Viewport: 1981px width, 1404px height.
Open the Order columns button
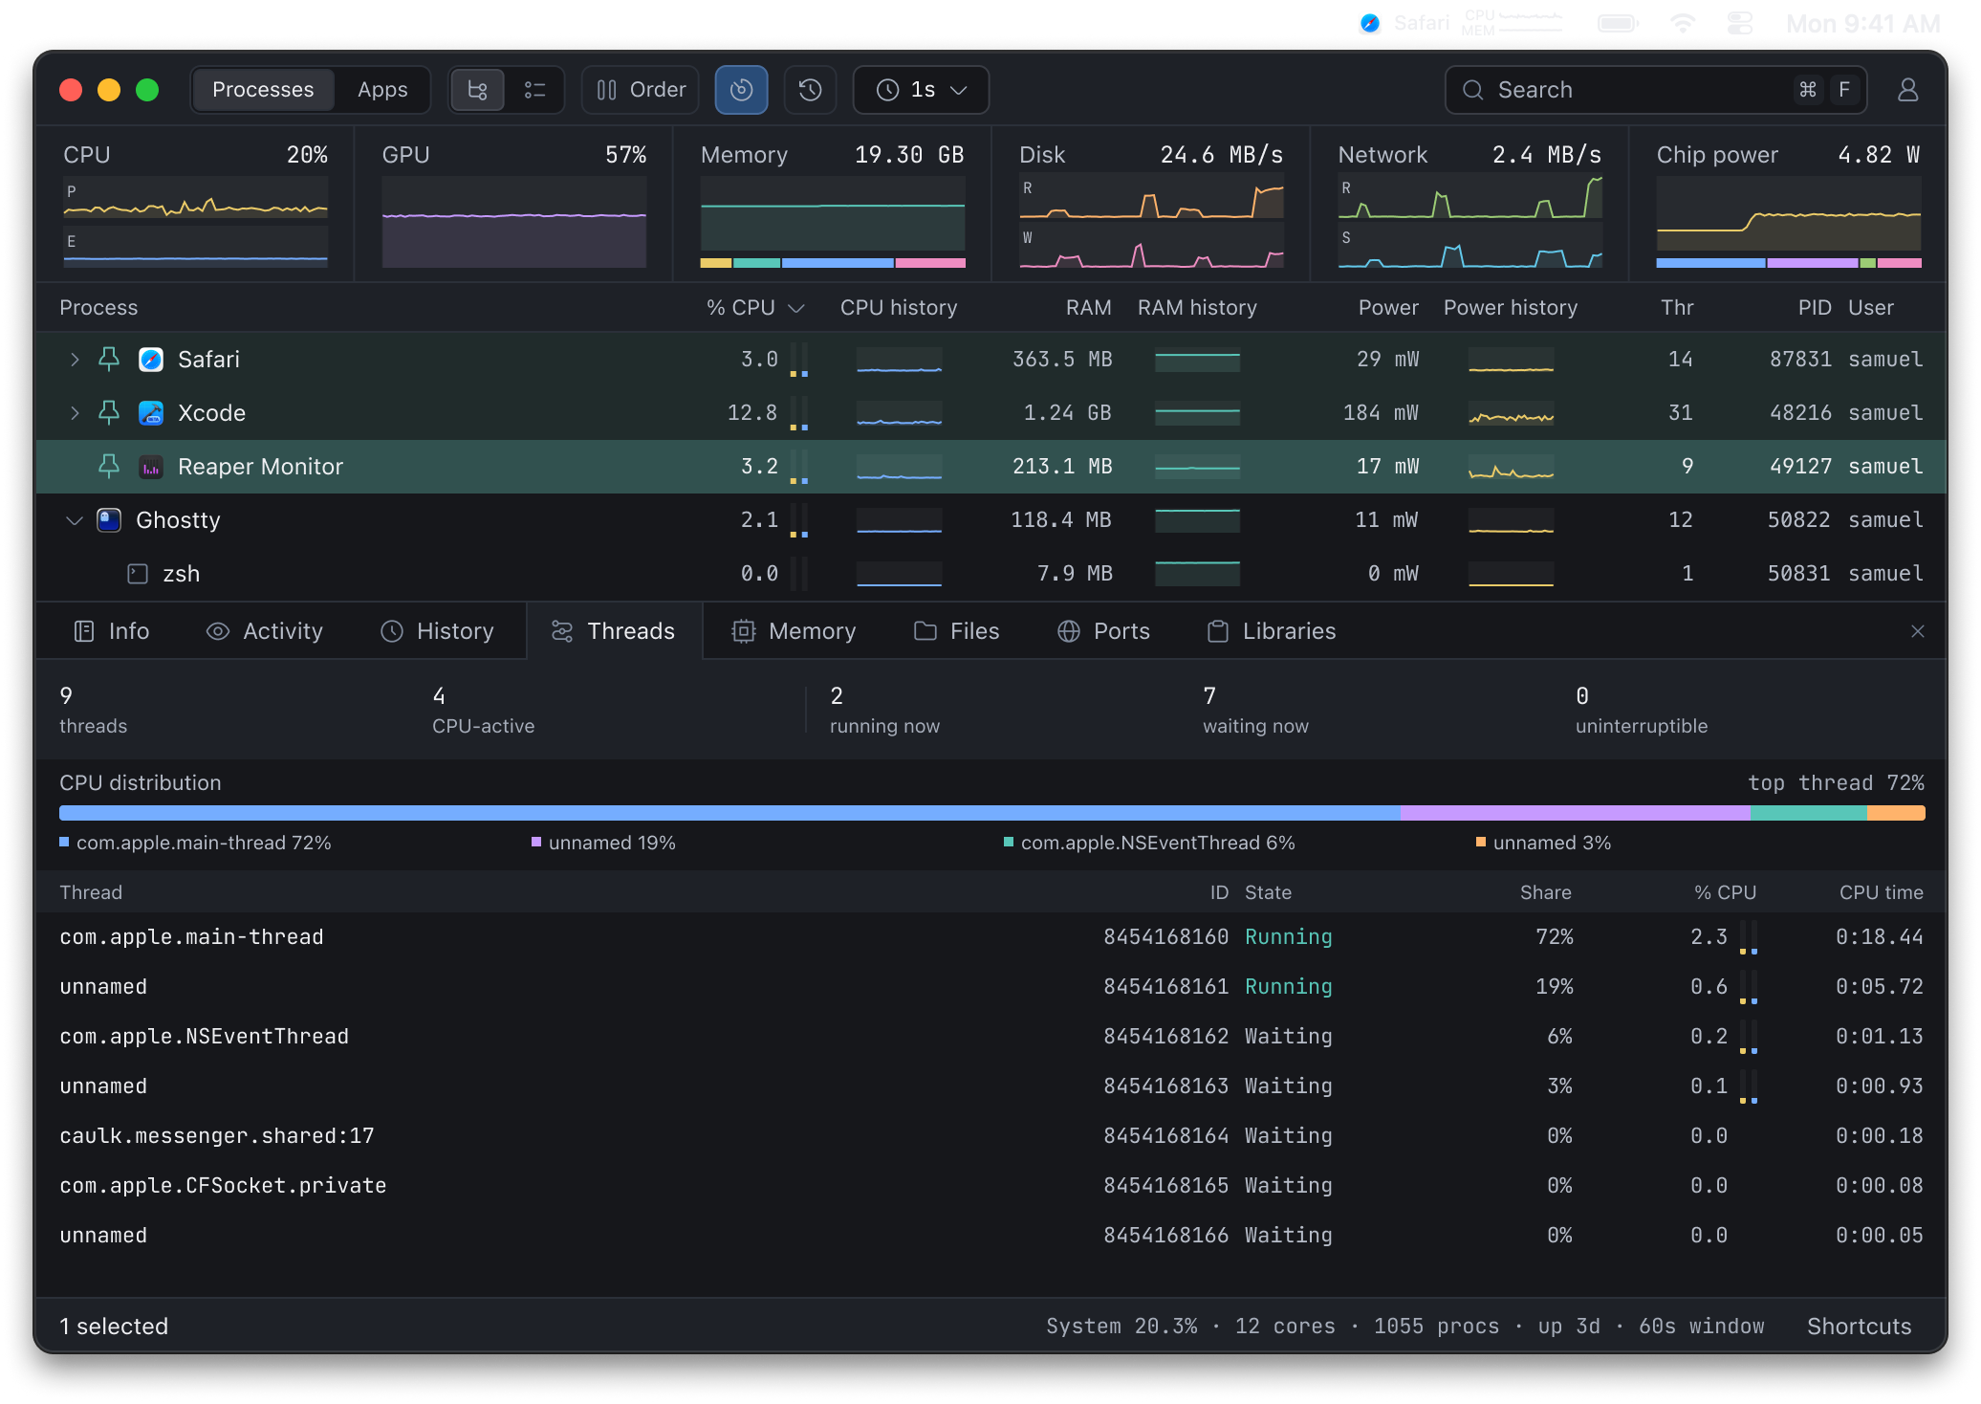pos(641,90)
